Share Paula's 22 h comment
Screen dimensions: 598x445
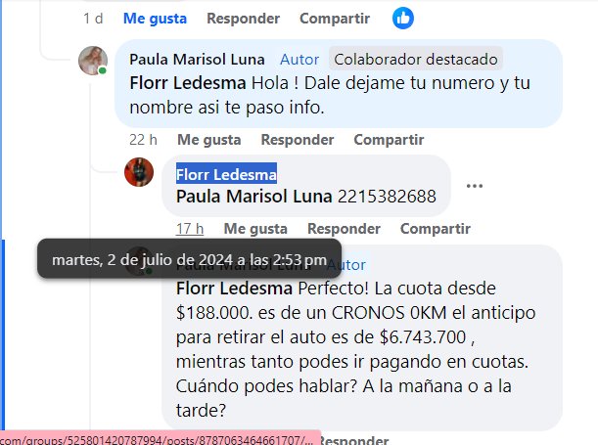pos(389,140)
